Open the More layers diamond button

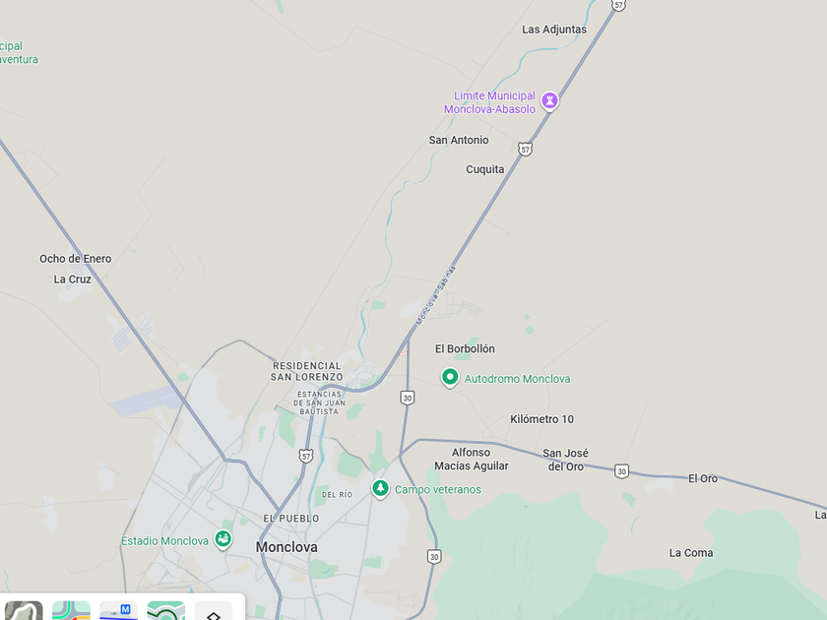click(214, 611)
